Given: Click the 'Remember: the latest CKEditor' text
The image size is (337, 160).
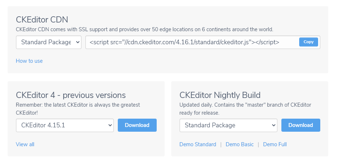Looking at the screenshot, I should point(78,109).
